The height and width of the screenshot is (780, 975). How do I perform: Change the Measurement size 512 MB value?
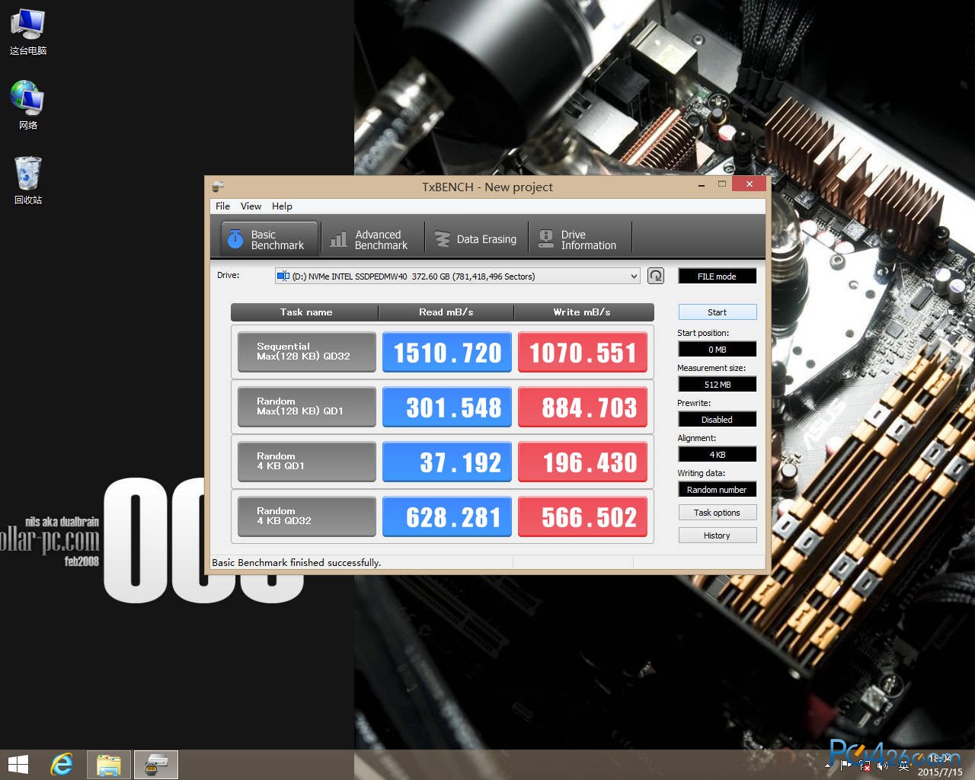point(717,384)
